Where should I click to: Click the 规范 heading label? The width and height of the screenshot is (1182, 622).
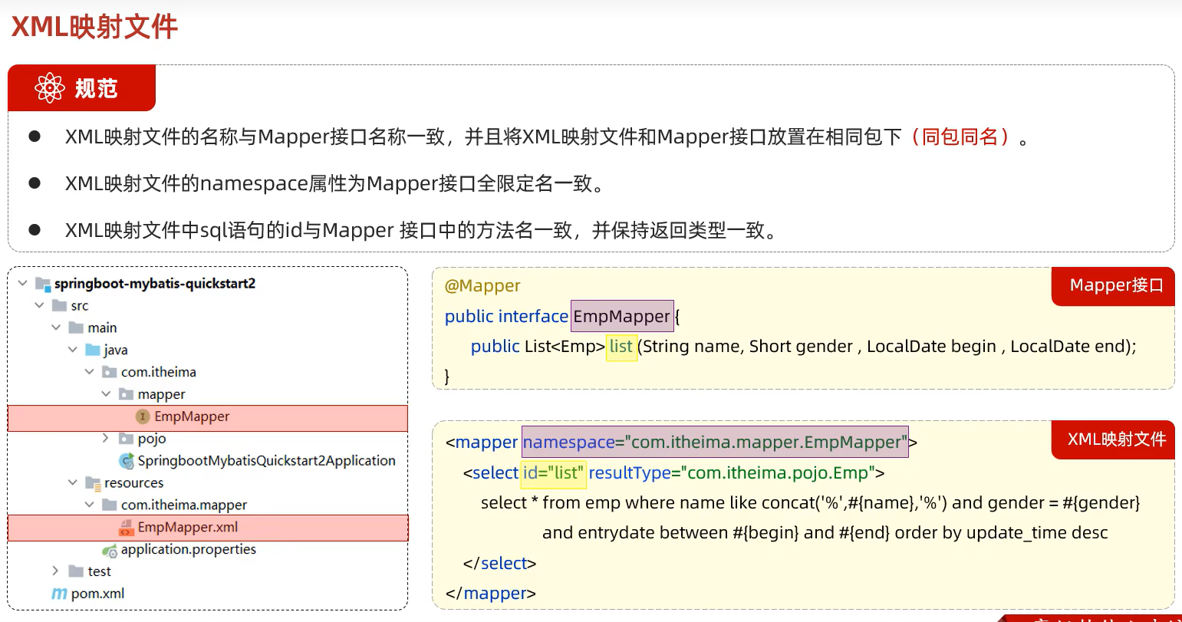pos(96,88)
